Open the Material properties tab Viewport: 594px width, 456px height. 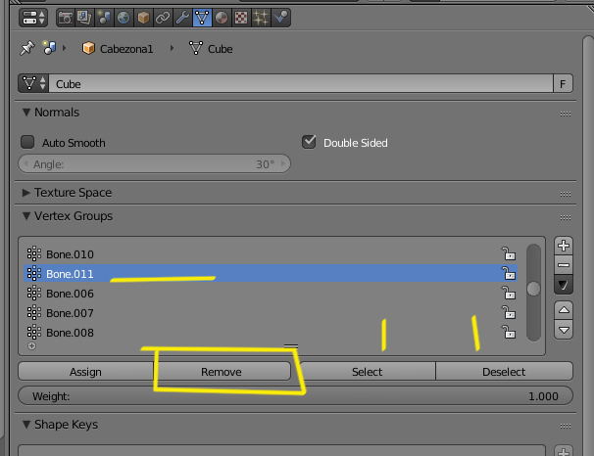pos(222,18)
